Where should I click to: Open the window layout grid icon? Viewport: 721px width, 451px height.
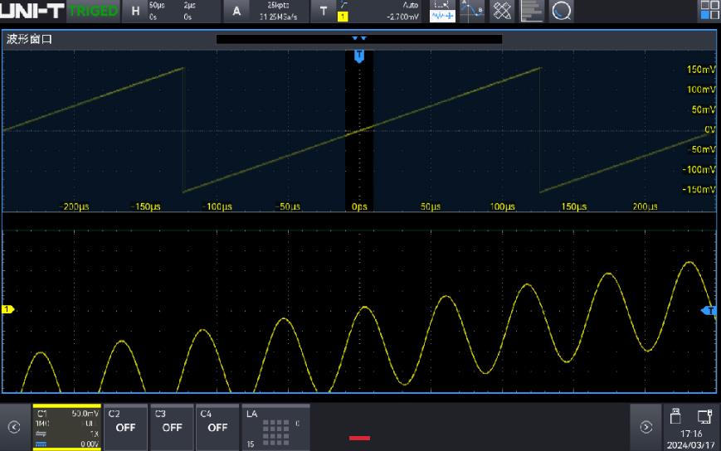710,10
